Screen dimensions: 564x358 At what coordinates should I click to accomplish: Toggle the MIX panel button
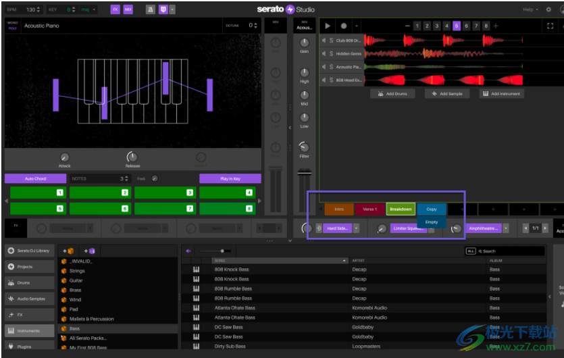click(128, 9)
